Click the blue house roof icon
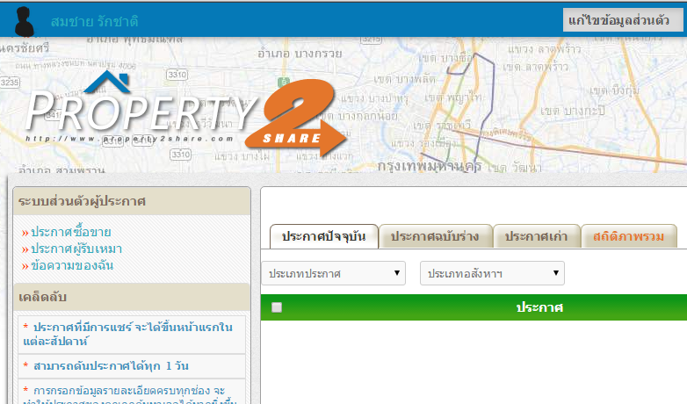This screenshot has width=687, height=404. [107, 82]
